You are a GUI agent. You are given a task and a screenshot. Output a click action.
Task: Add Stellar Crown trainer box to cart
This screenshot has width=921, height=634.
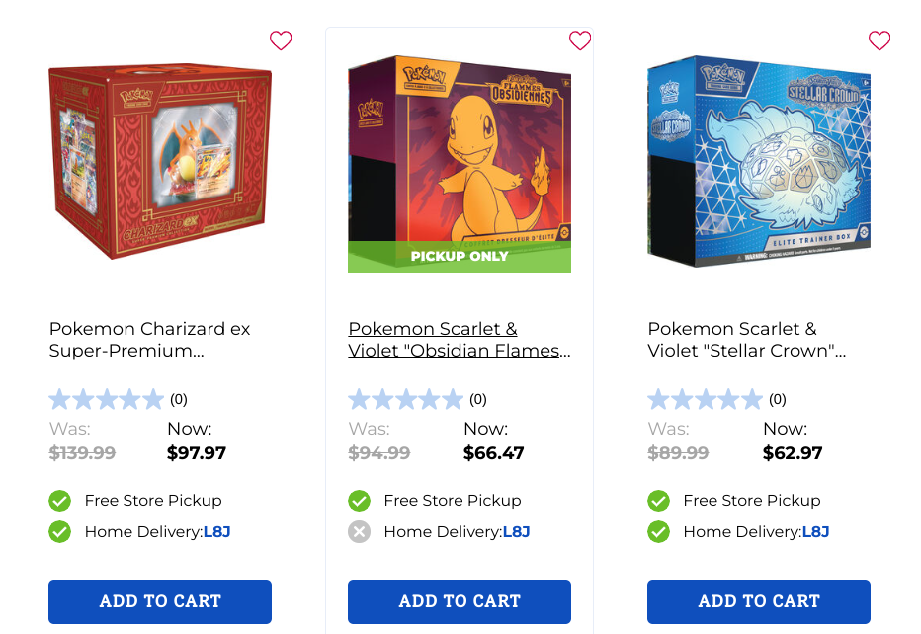(x=759, y=601)
